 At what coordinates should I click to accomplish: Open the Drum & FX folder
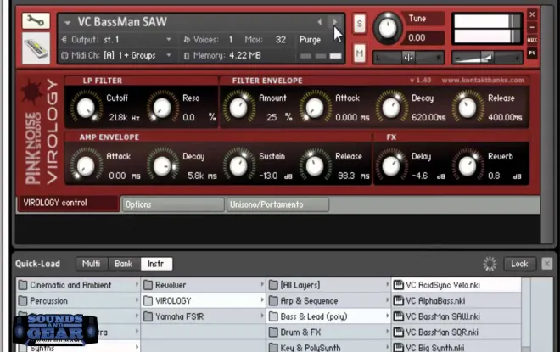pos(328,332)
